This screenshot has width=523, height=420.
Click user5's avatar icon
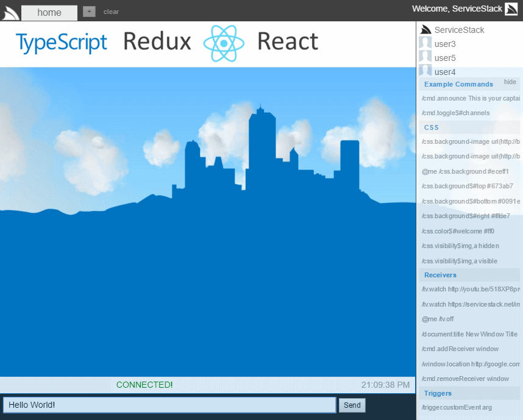[x=425, y=57]
